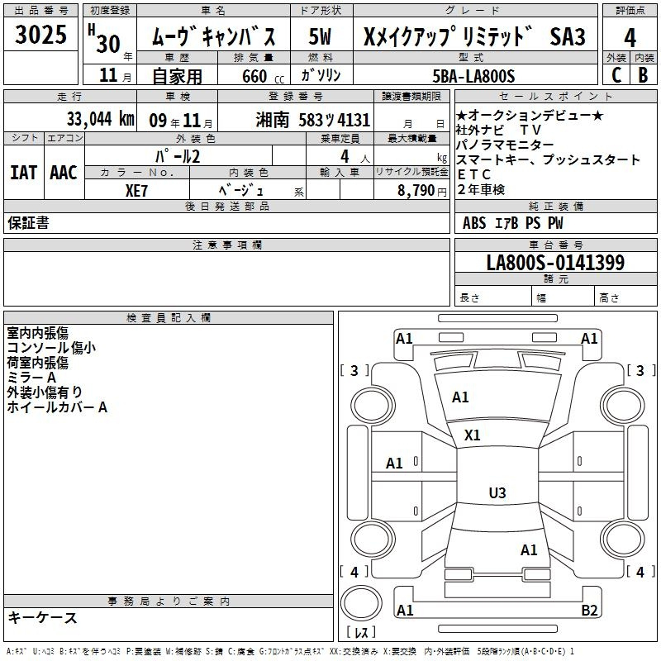Click the キーケース note
This screenshot has height=661, width=661.
click(42, 617)
